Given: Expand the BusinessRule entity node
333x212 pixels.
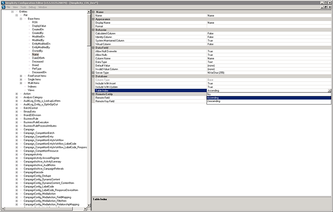Looking at the screenshot, I should point(17,119).
